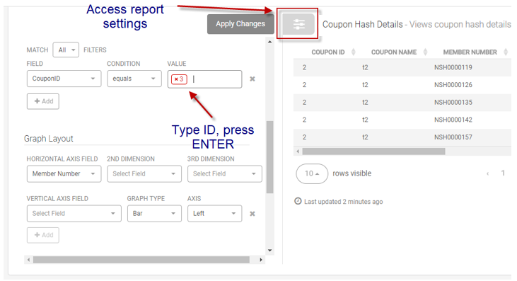Open the equals condition dropdown
The image size is (517, 281).
coord(134,79)
